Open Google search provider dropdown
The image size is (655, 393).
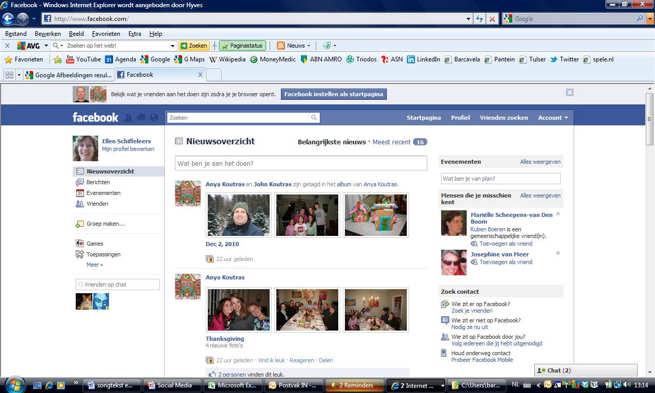coord(650,19)
